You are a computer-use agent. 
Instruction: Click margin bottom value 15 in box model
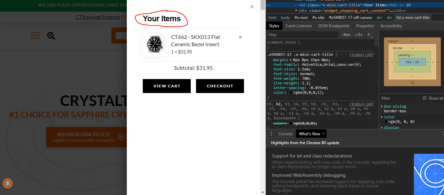412,83
